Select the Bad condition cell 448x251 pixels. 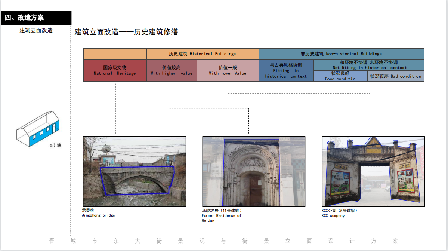395,76
